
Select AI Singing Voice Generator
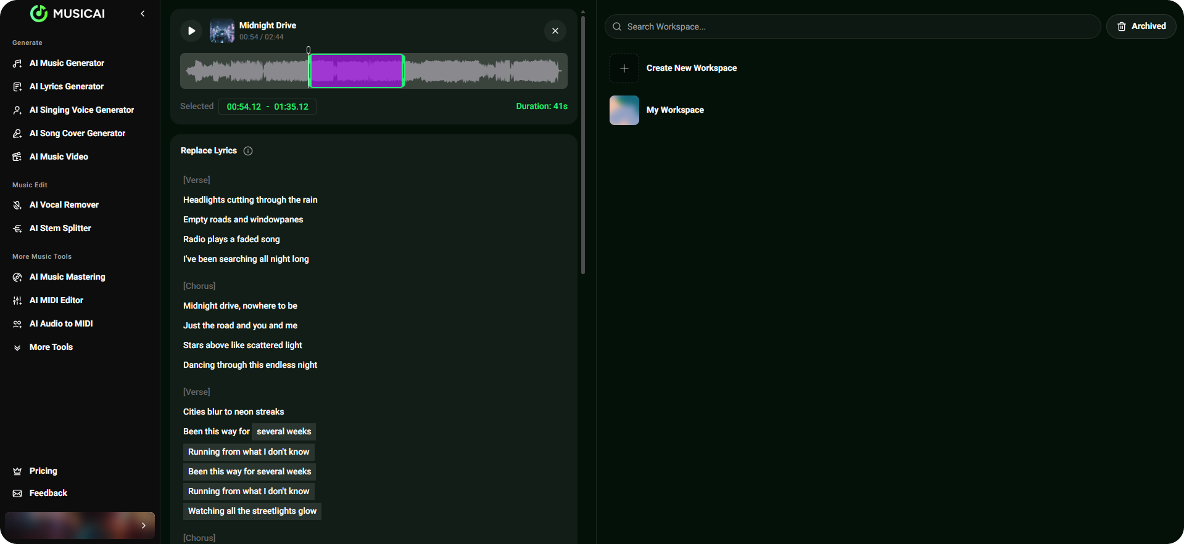coord(81,110)
